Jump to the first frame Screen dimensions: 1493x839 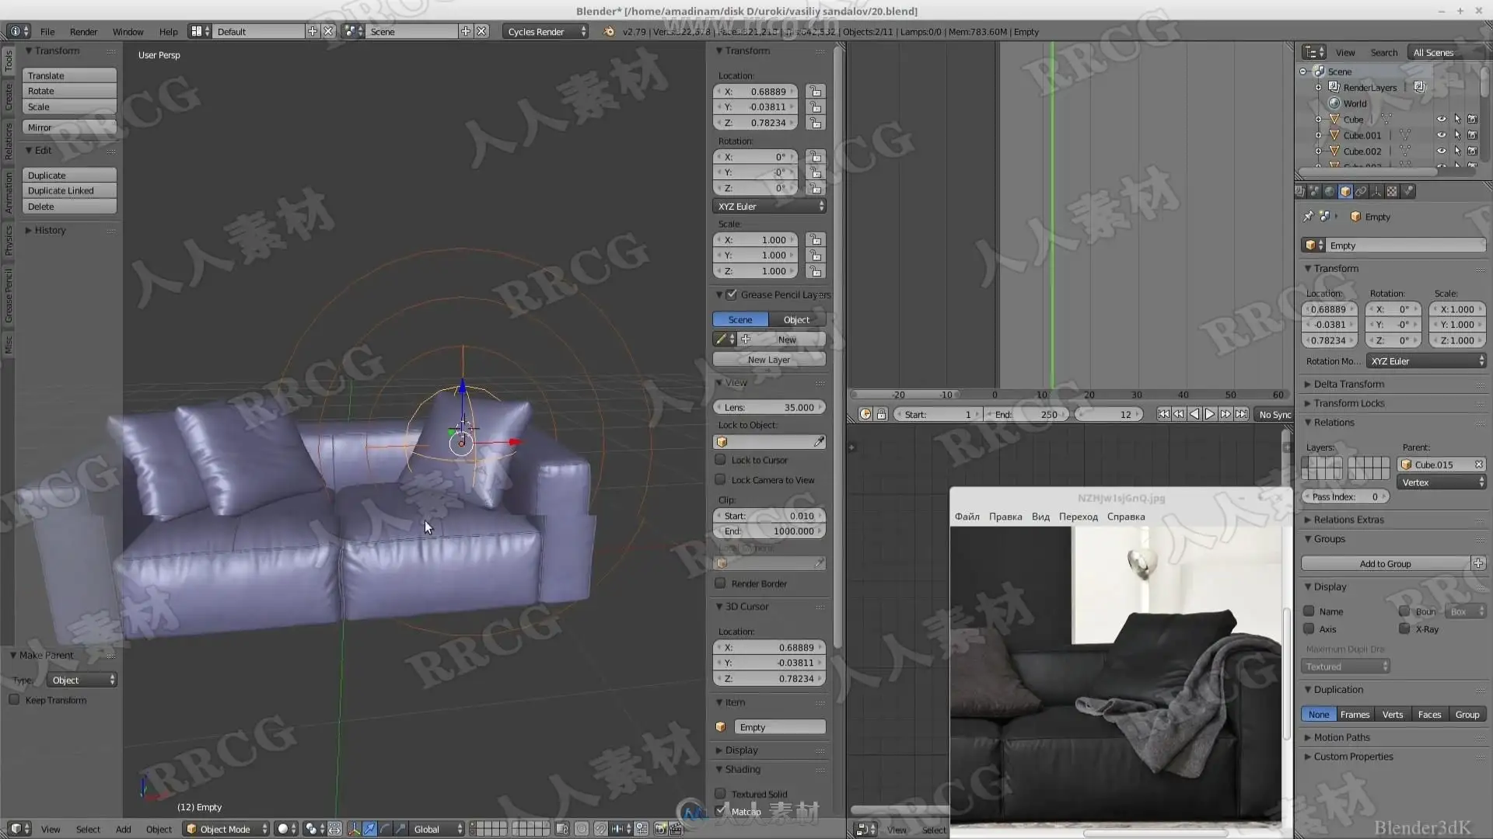click(1163, 414)
